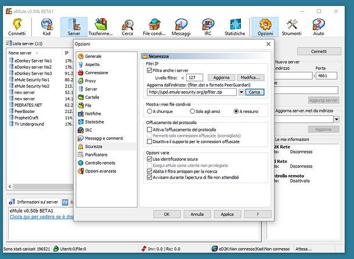
Task: Enable Attiva l'offuscamento del protocollo
Action: (149, 130)
